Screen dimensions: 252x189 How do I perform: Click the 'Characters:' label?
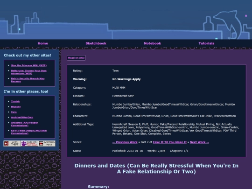(81, 116)
